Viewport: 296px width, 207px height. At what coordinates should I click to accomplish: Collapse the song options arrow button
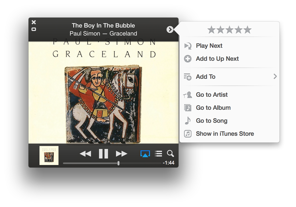[x=170, y=29]
